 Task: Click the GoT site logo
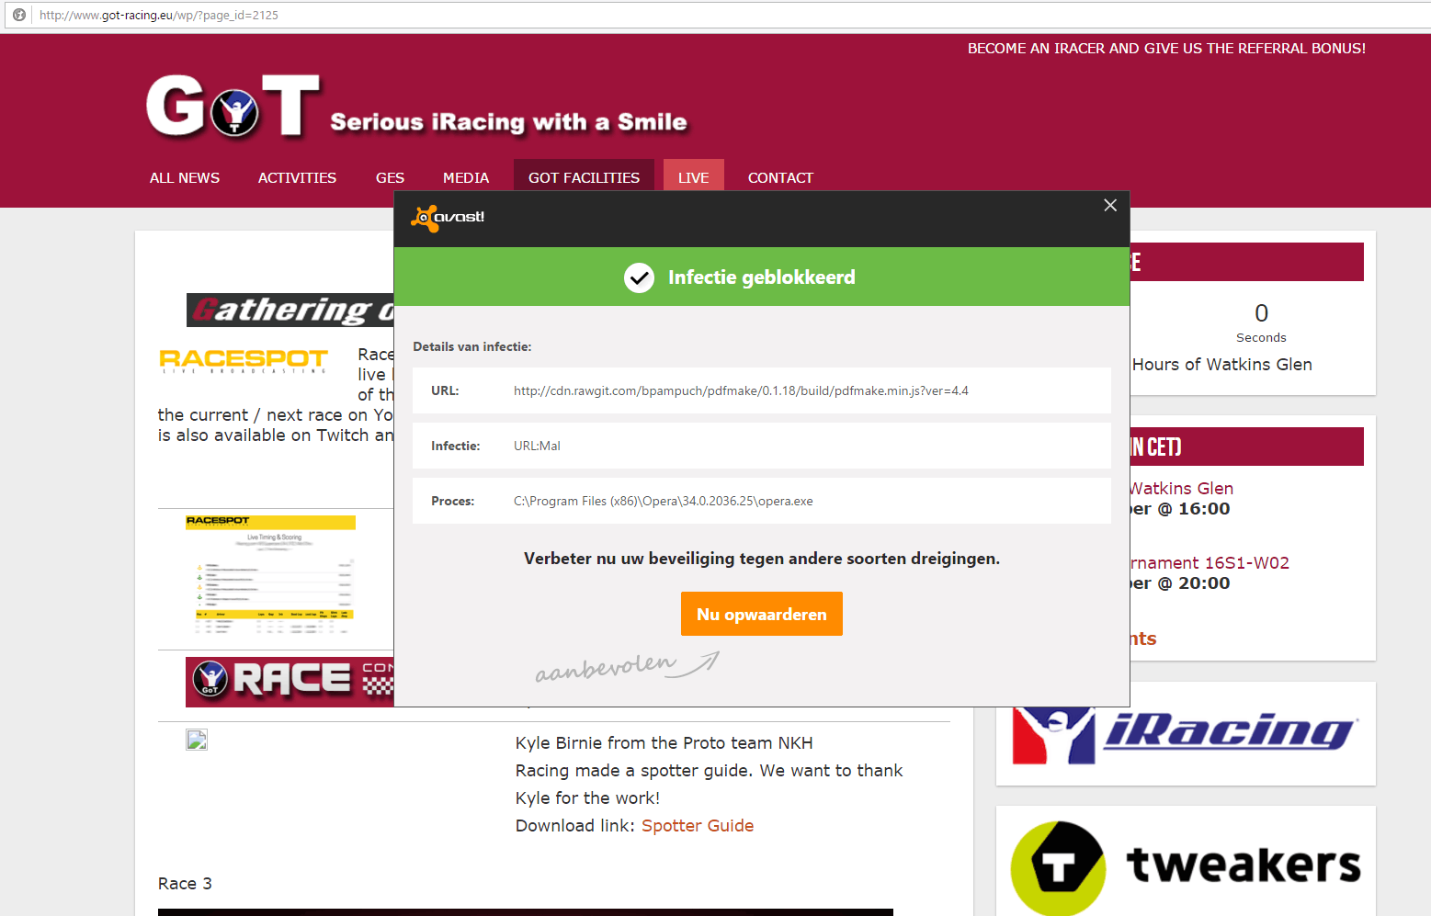click(x=233, y=107)
